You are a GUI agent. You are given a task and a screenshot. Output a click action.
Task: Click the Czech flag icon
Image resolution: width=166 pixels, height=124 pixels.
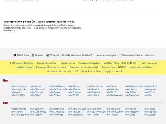(6, 80)
